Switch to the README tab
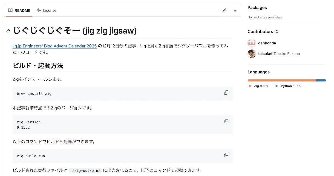 click(x=19, y=10)
